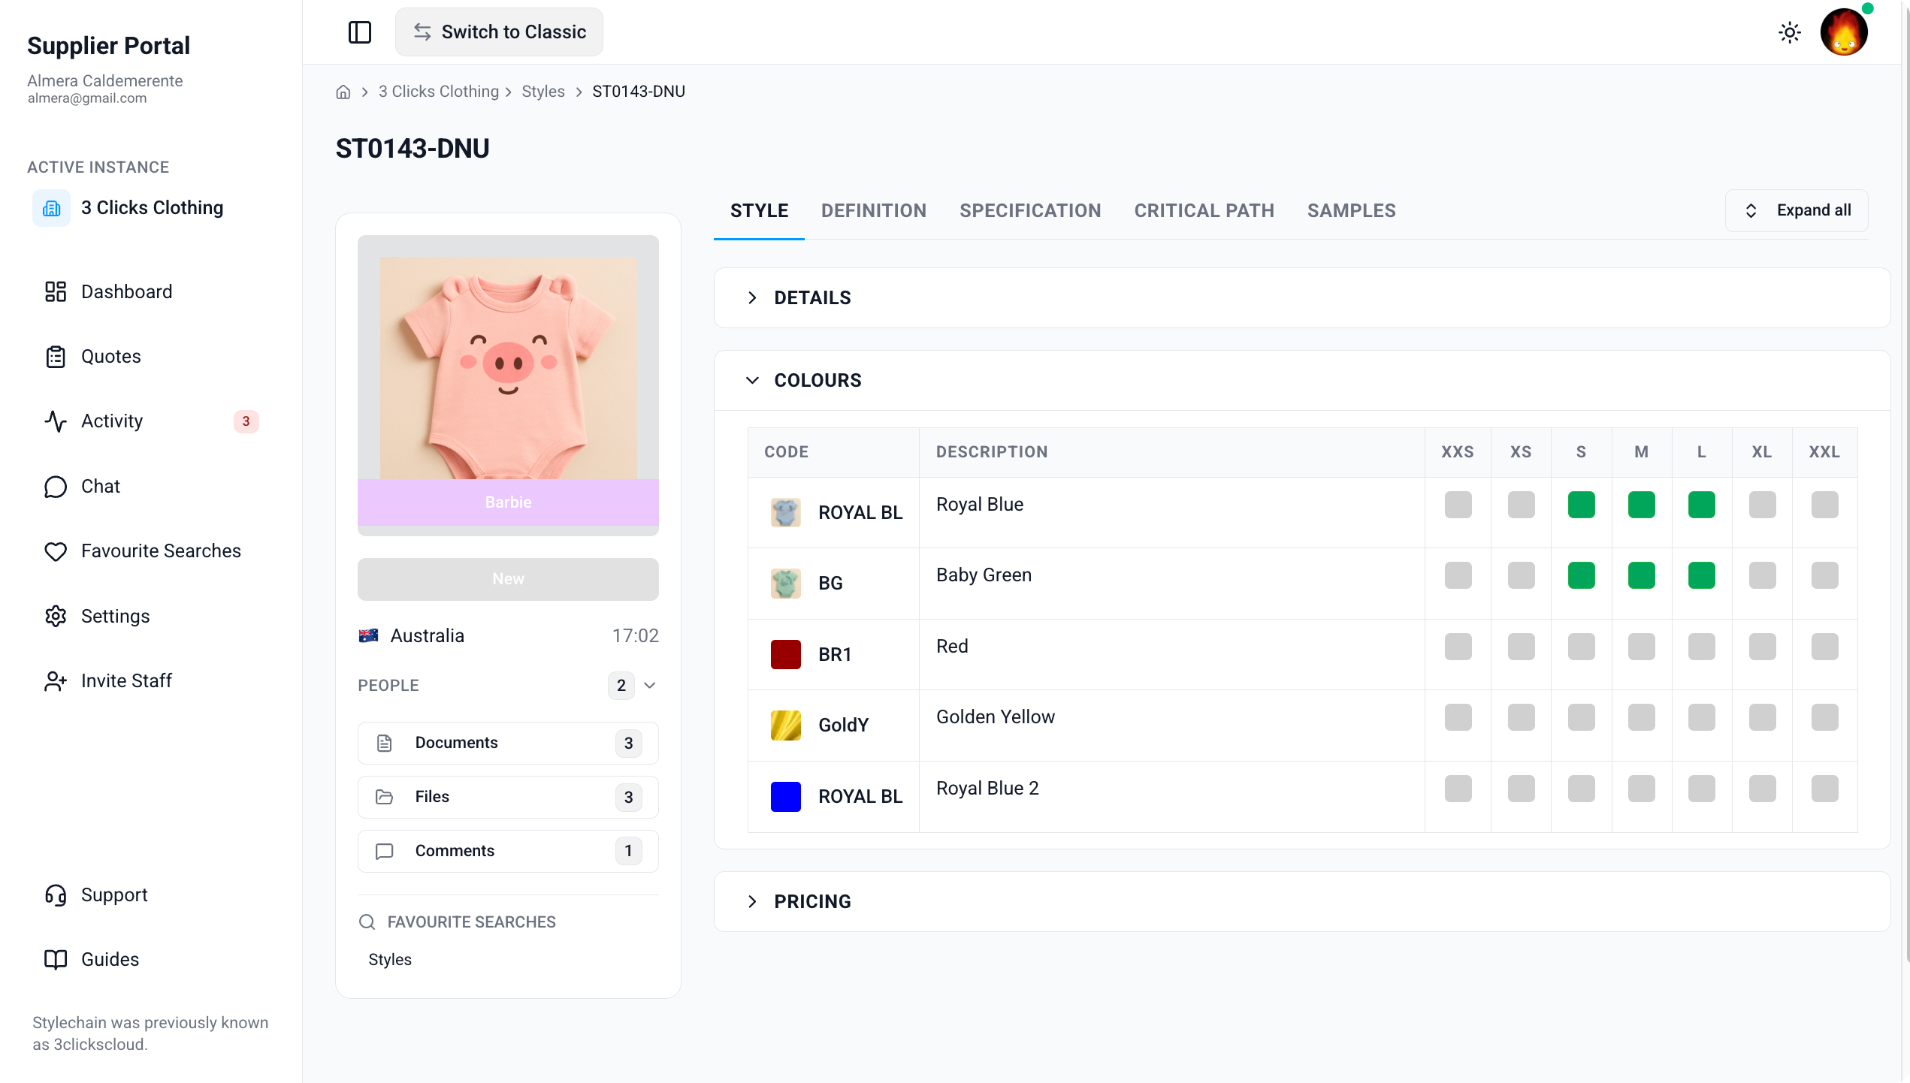The image size is (1910, 1083).
Task: Click the Files folder icon
Action: [x=385, y=797]
